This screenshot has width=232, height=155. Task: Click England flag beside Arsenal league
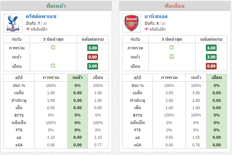point(147,29)
